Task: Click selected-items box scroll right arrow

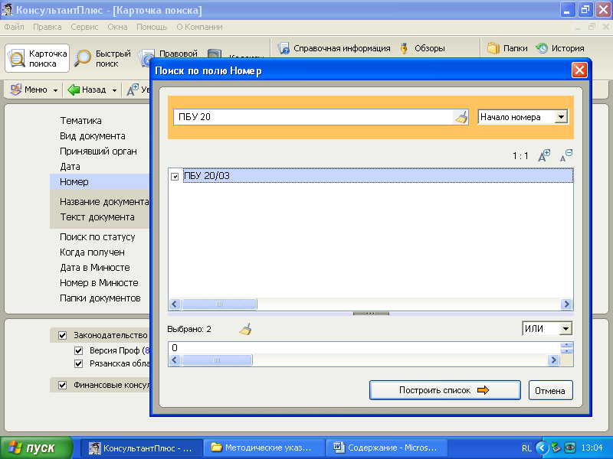Action: [x=552, y=360]
